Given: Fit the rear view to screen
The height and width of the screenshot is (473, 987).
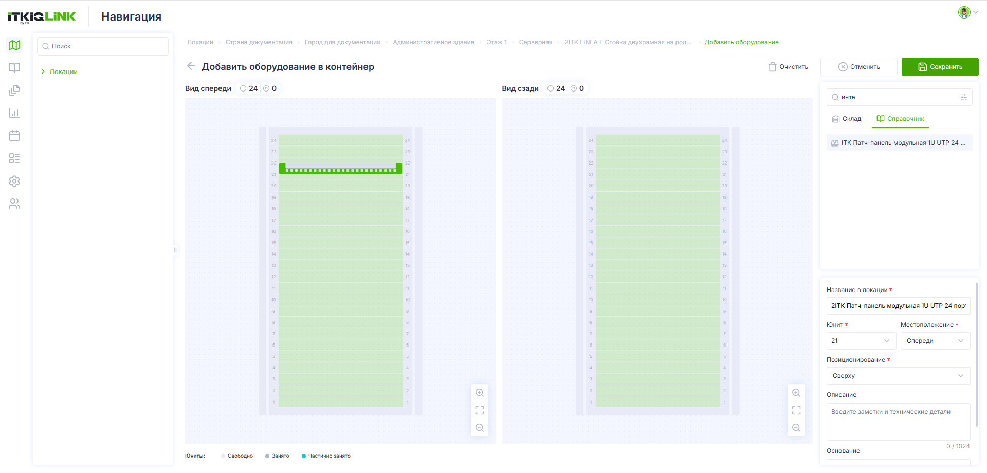Looking at the screenshot, I should [796, 410].
